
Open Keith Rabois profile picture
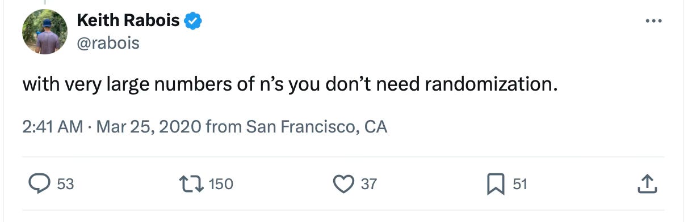[x=45, y=32]
